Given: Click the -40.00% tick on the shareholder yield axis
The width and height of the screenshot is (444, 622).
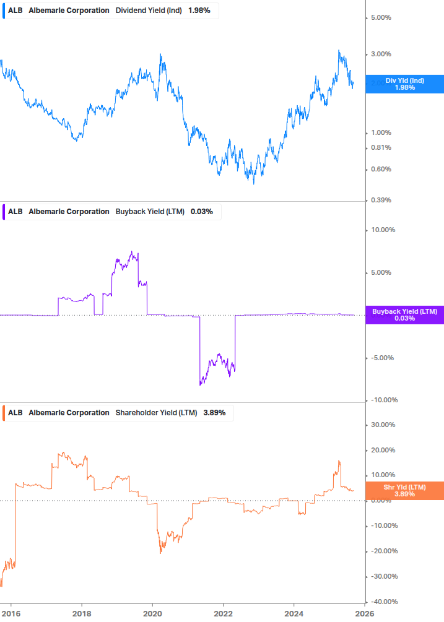Looking at the screenshot, I should [384, 602].
